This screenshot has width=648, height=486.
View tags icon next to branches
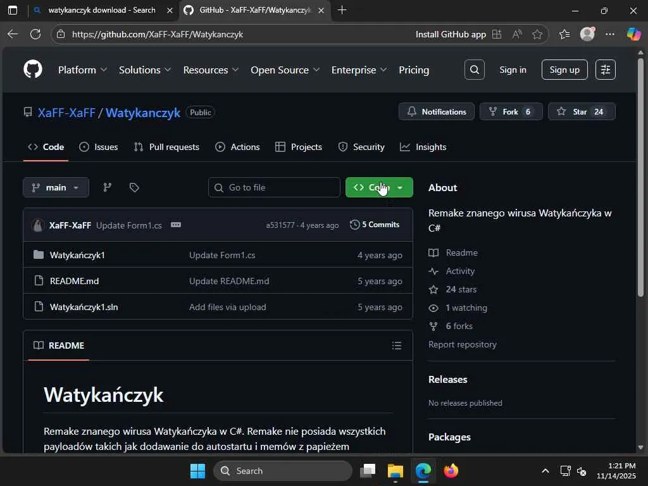point(134,187)
